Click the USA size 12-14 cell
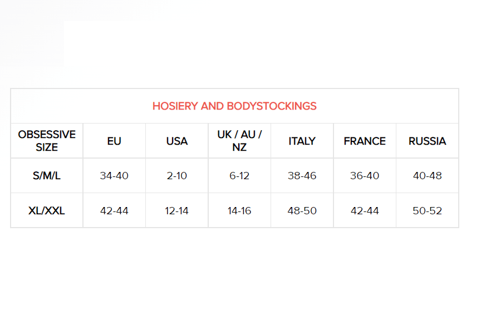The width and height of the screenshot is (481, 330). point(177,211)
